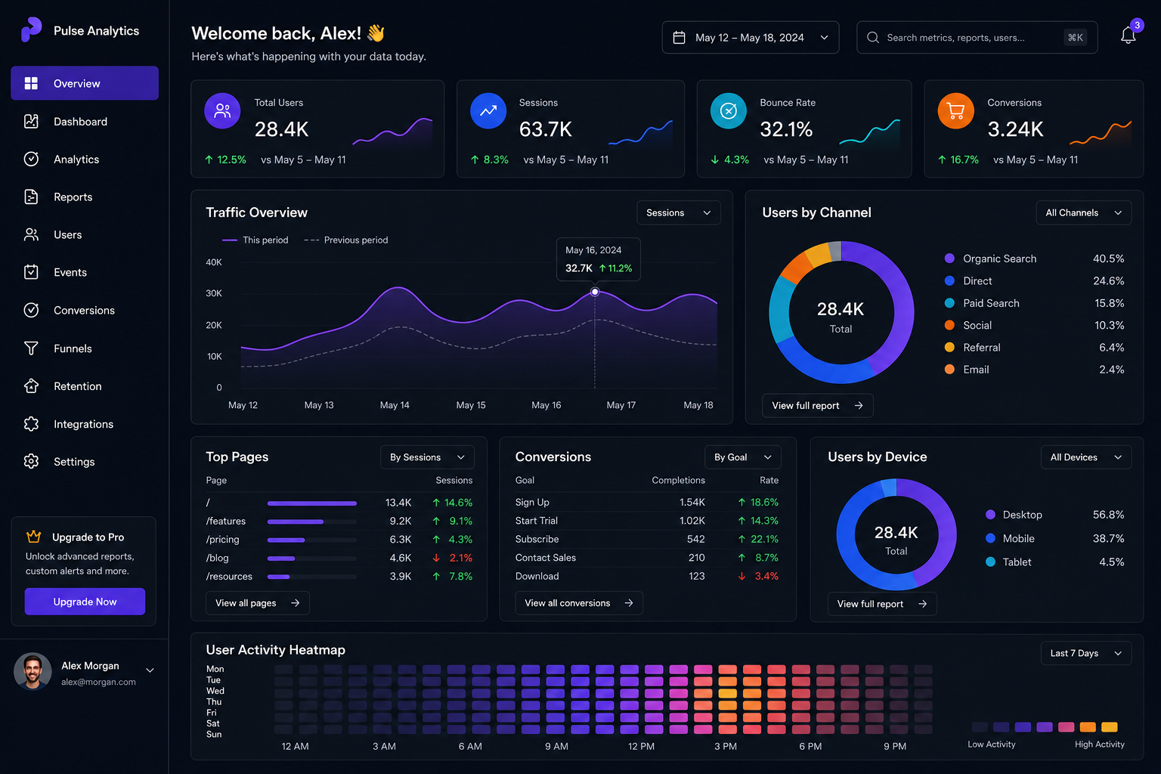
Task: Click the Reports document icon
Action: [31, 197]
